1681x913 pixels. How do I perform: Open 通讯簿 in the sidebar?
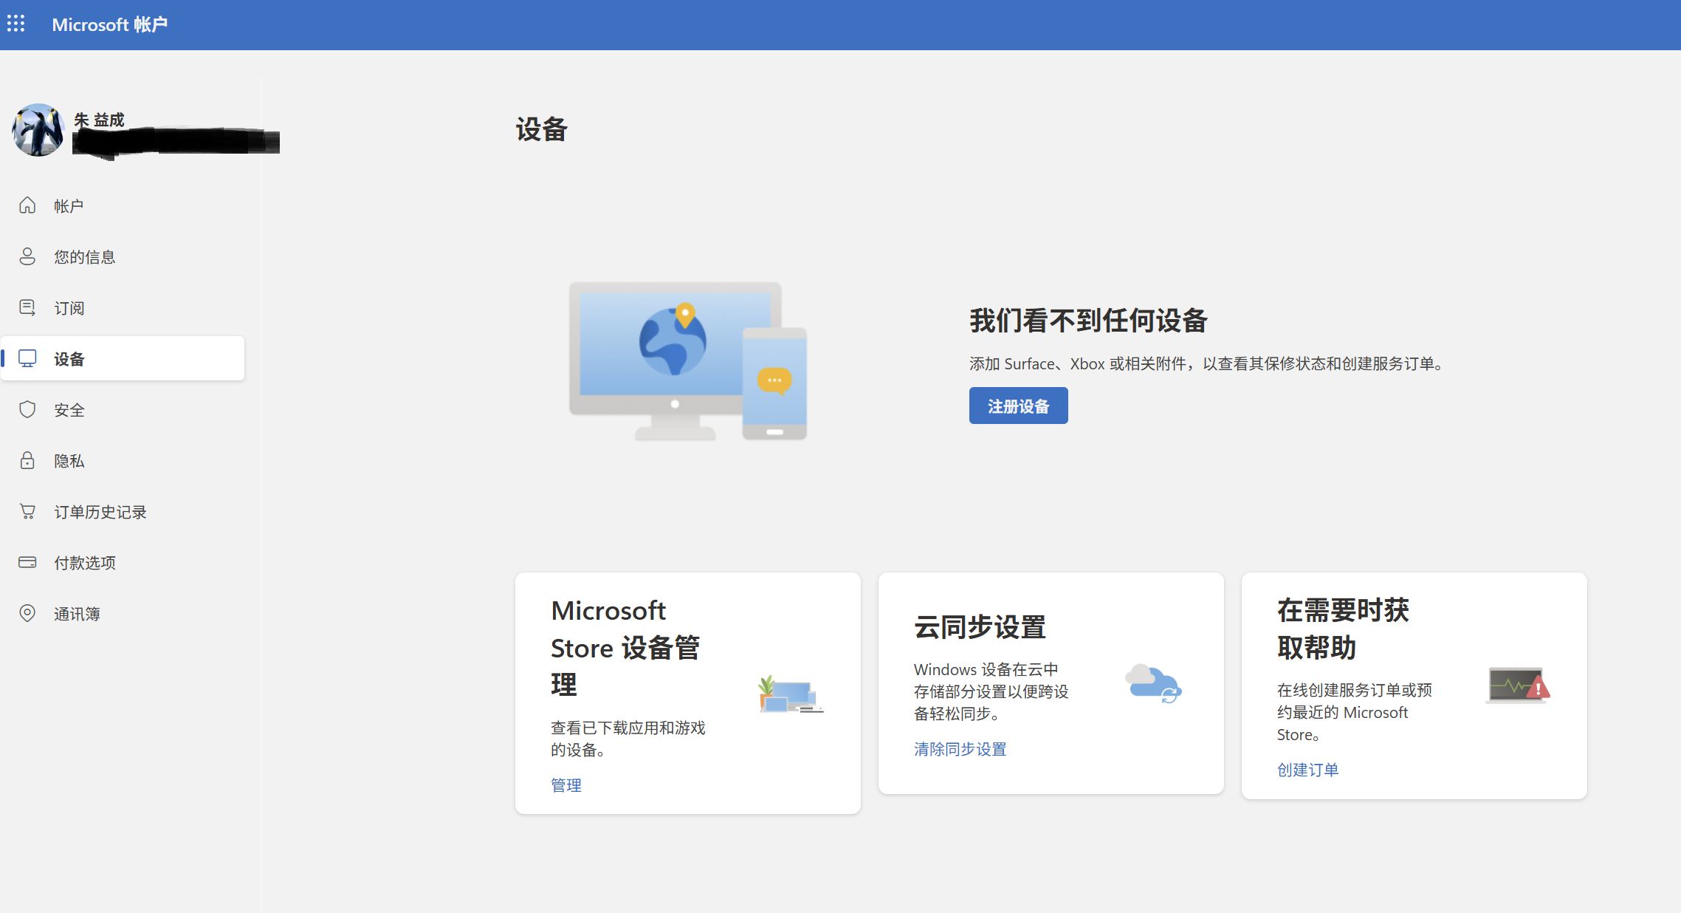point(123,613)
